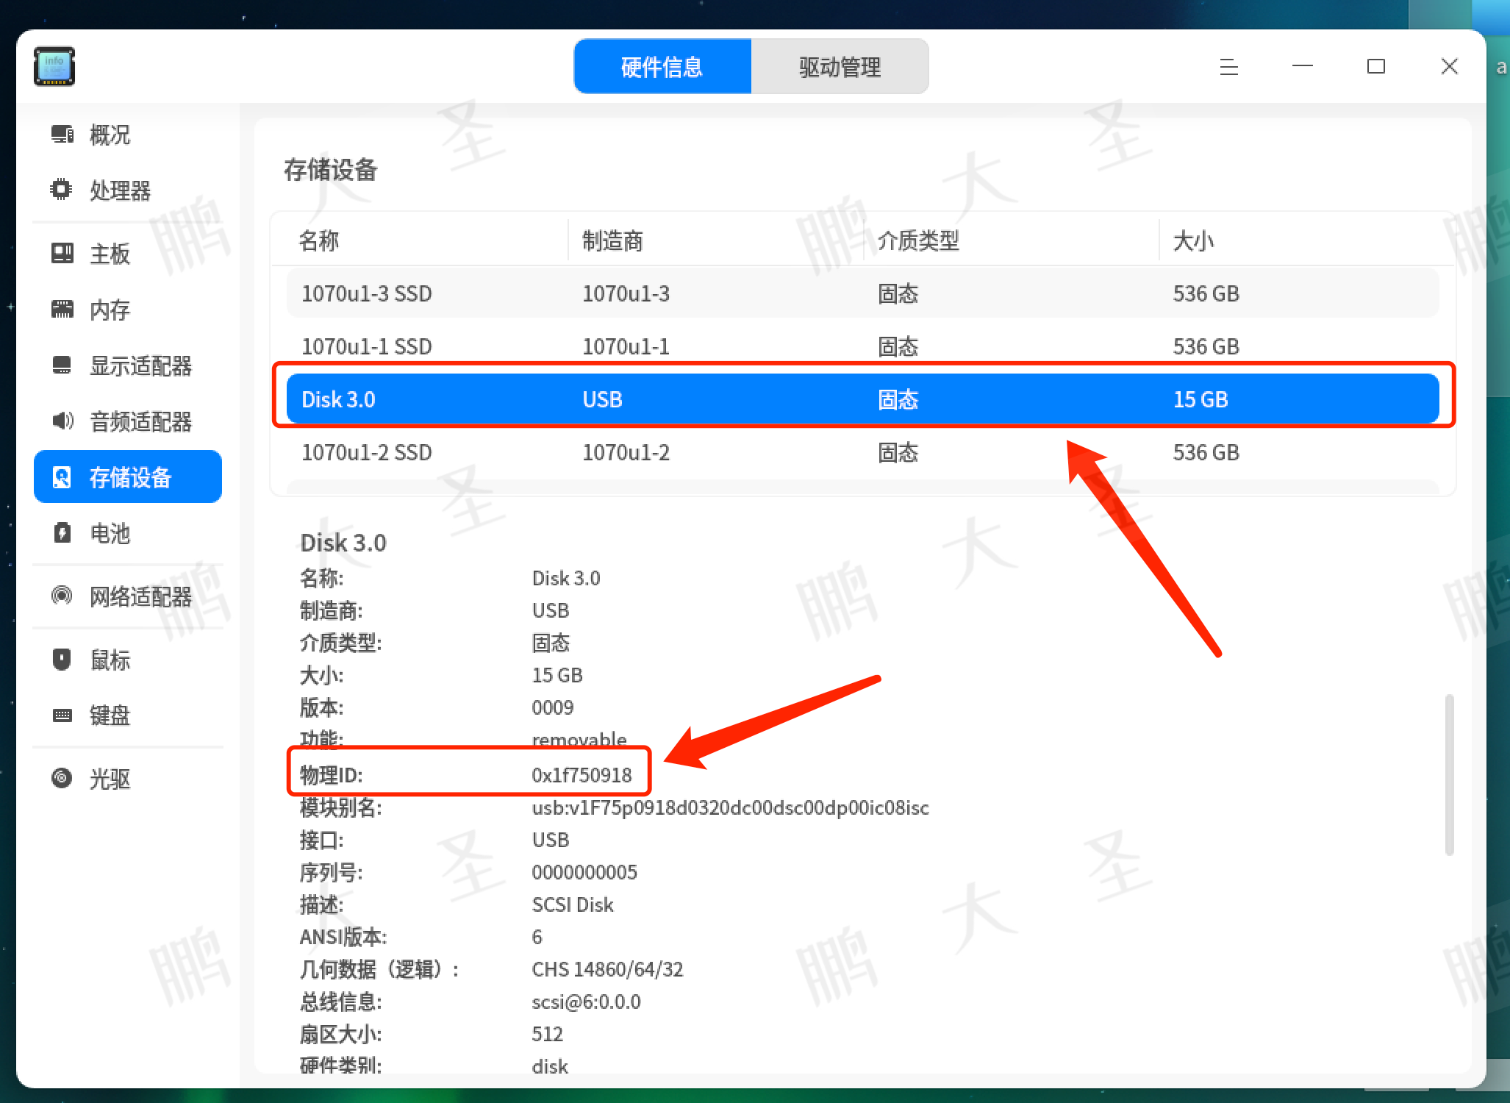Click the 鼠标 mouse icon
The image size is (1510, 1103).
(62, 659)
